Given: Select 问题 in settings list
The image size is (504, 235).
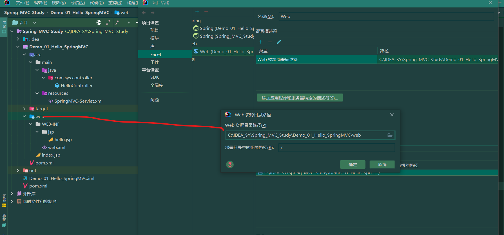Looking at the screenshot, I should click(155, 100).
